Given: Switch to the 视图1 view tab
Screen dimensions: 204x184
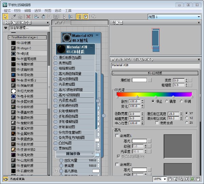Looking at the screenshot, I should pos(61,23).
